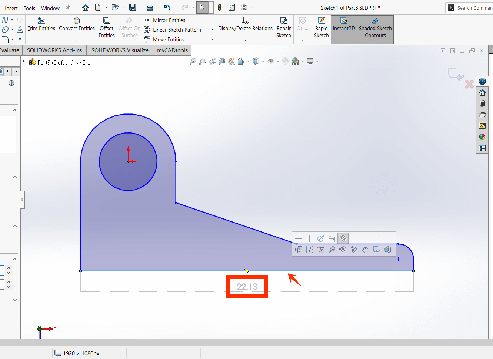Screen dimensions: 493x359
Task: Activate the Offset Entities tool
Action: 106,27
